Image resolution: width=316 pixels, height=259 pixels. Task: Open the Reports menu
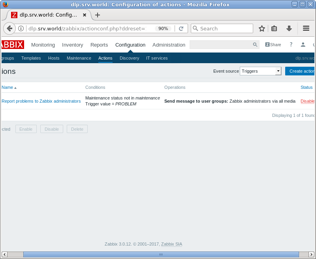point(99,45)
